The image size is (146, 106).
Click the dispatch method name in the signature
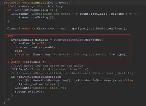39,3
